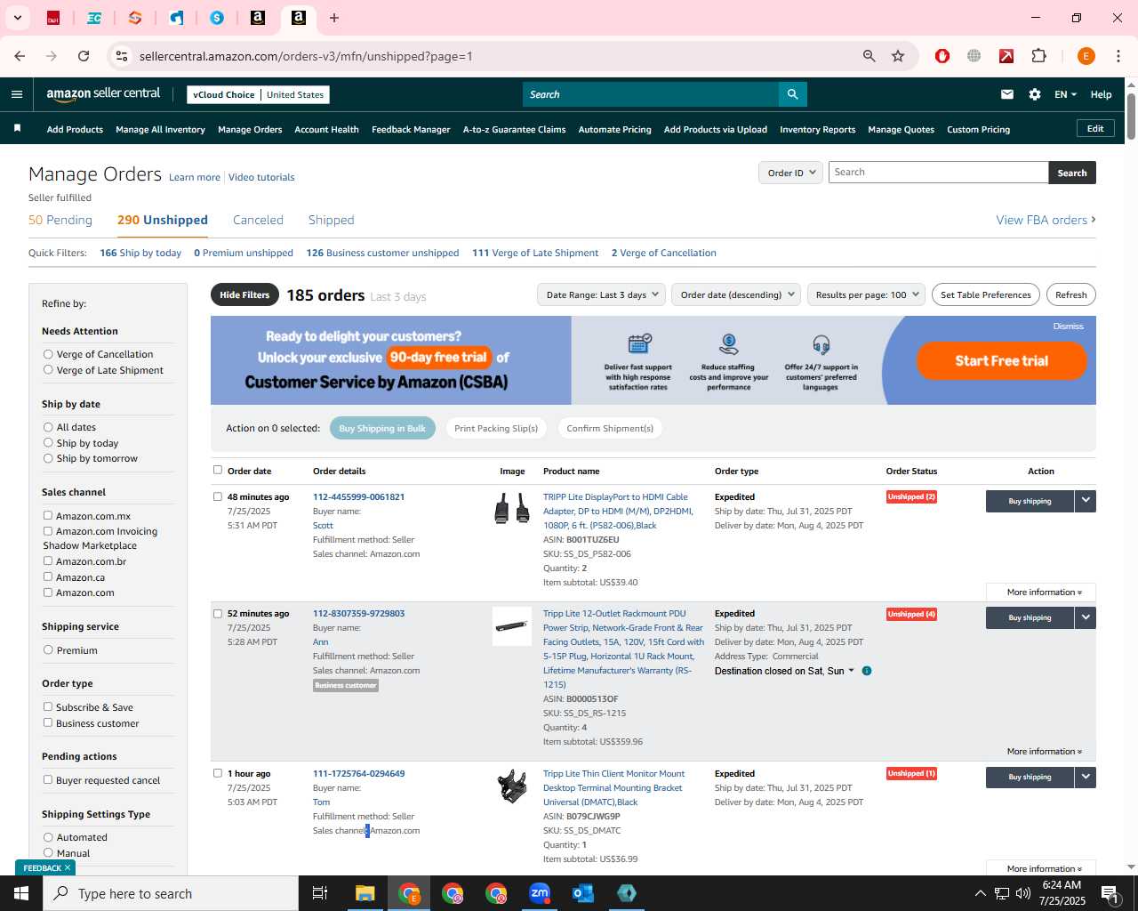Dismiss the CSBA promotional banner
Viewport: 1138px width, 911px height.
(1068, 327)
